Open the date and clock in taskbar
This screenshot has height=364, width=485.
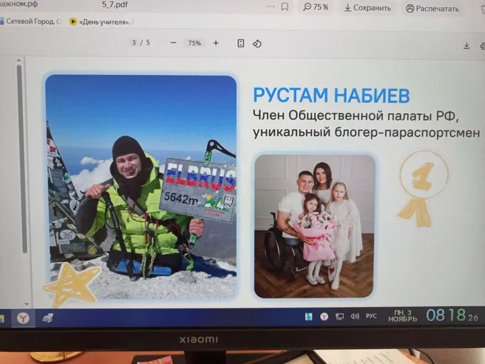click(x=430, y=315)
